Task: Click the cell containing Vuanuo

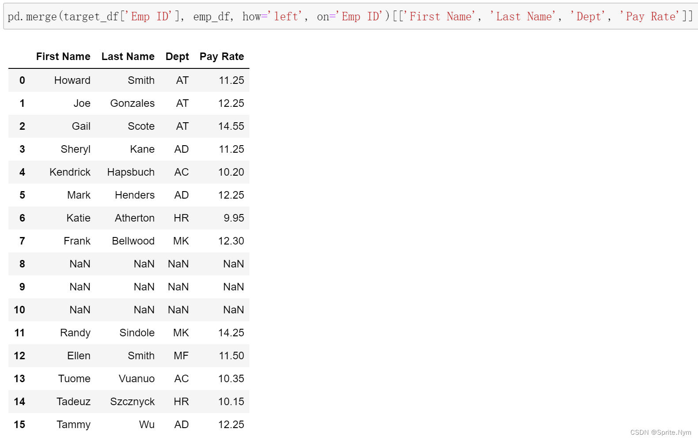Action: 137,379
